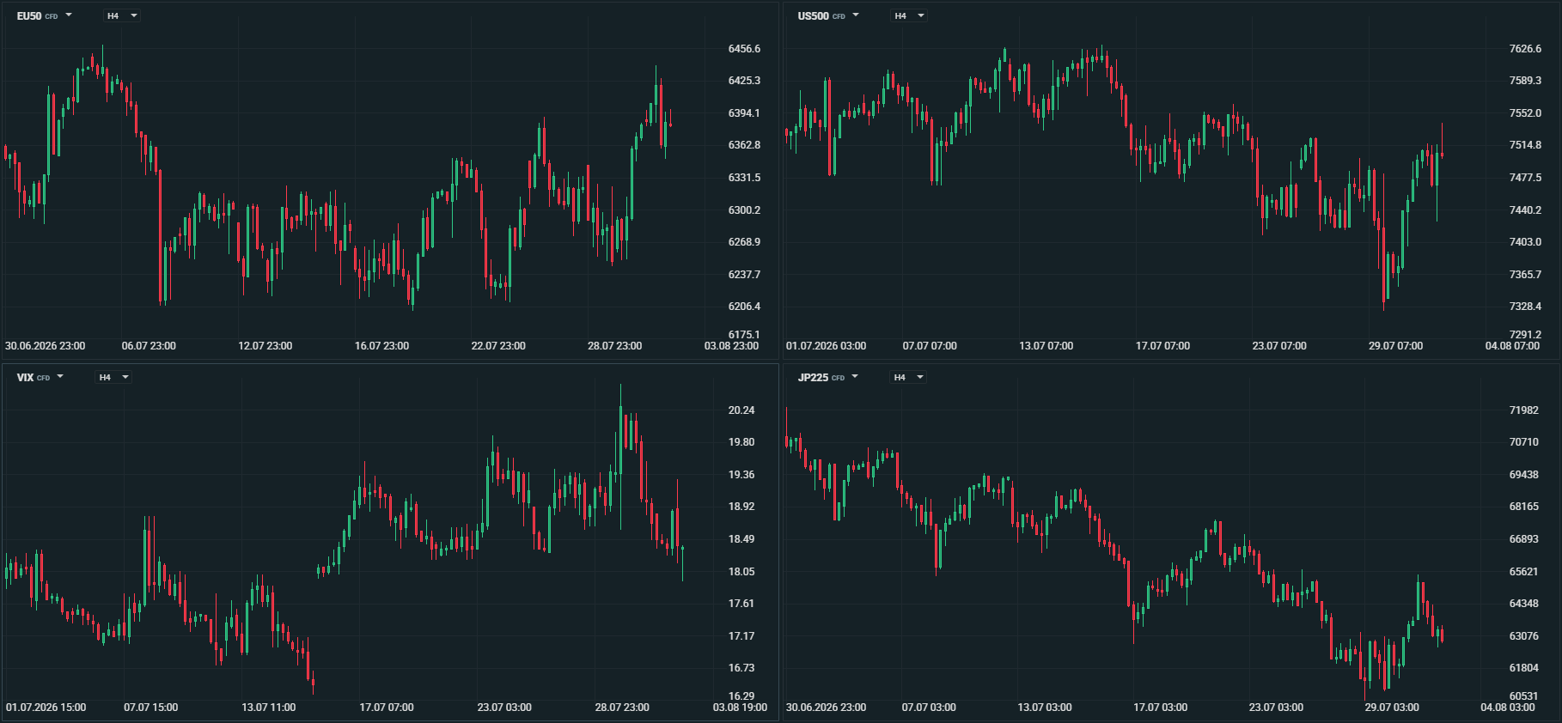Screen dimensions: 1562x723
Task: Click the 6175.1 bottom price on EU50 axis
Action: [744, 335]
